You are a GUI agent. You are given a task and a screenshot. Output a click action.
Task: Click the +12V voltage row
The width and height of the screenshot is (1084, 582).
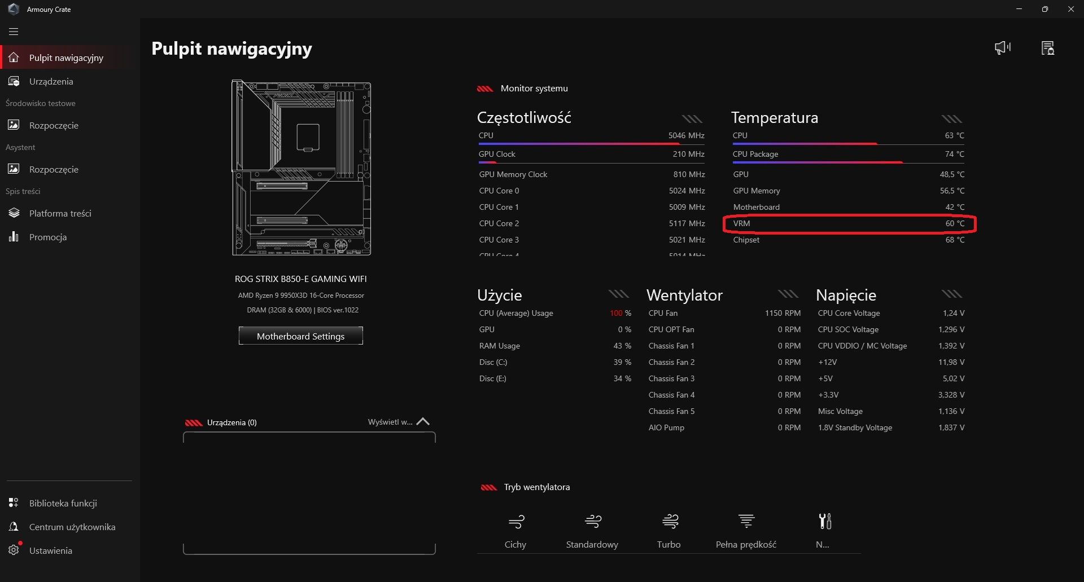[891, 362]
